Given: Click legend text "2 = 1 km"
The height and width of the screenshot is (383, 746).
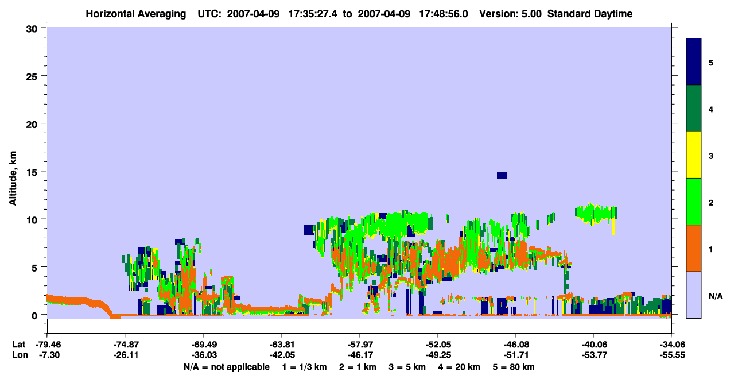Looking at the screenshot, I should point(358,367).
